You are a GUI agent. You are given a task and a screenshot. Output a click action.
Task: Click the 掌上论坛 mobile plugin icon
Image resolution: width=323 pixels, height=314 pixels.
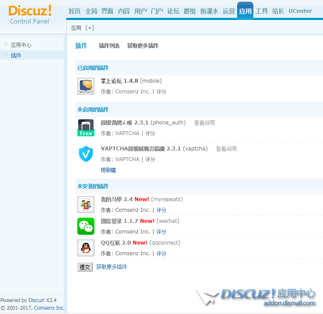(86, 86)
